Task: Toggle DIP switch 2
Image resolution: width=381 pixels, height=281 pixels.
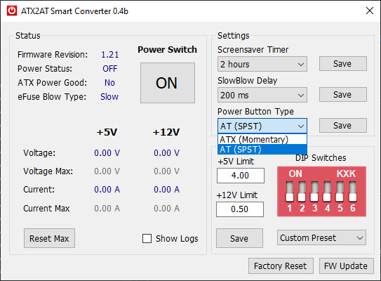Action: pyautogui.click(x=302, y=192)
